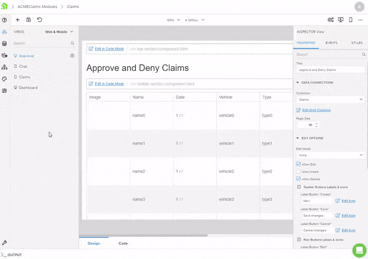Click the mobile device preview icon
This screenshot has height=259, width=368.
coord(351,20)
